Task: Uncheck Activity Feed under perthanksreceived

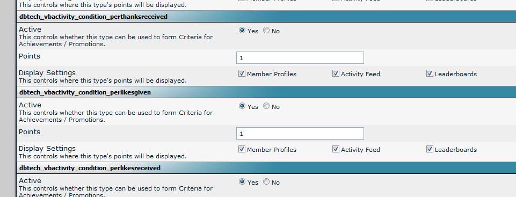Action: (336, 74)
